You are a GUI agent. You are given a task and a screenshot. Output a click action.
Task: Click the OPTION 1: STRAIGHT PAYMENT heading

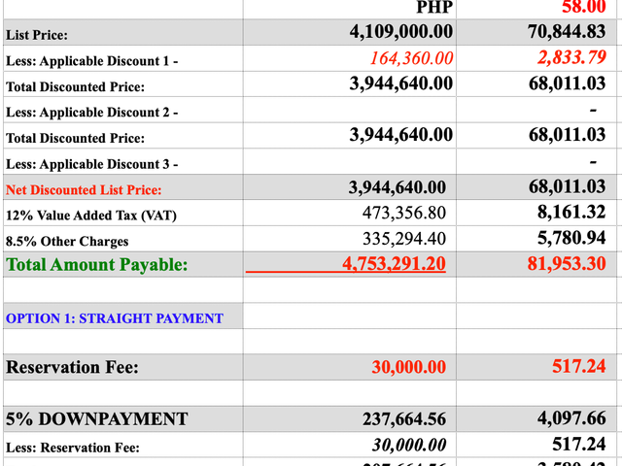[115, 318]
